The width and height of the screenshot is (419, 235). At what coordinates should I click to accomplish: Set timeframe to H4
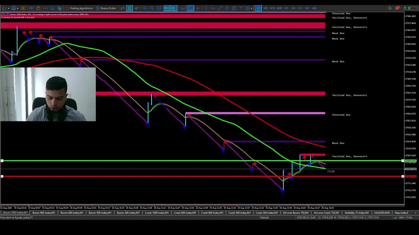click(293, 8)
